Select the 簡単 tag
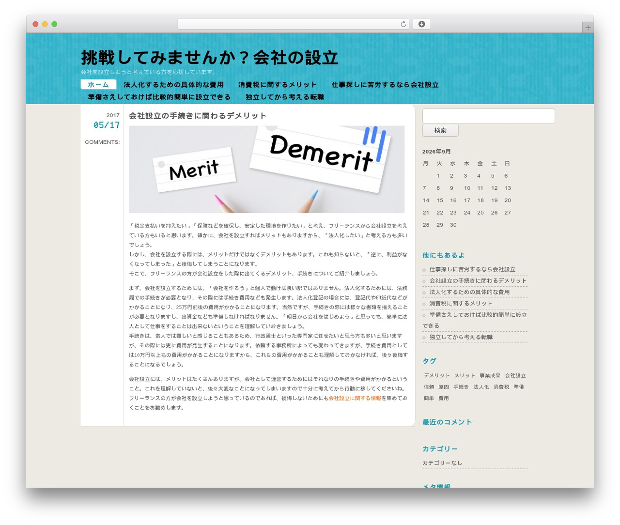Viewport: 620px width, 525px height. coord(429,398)
